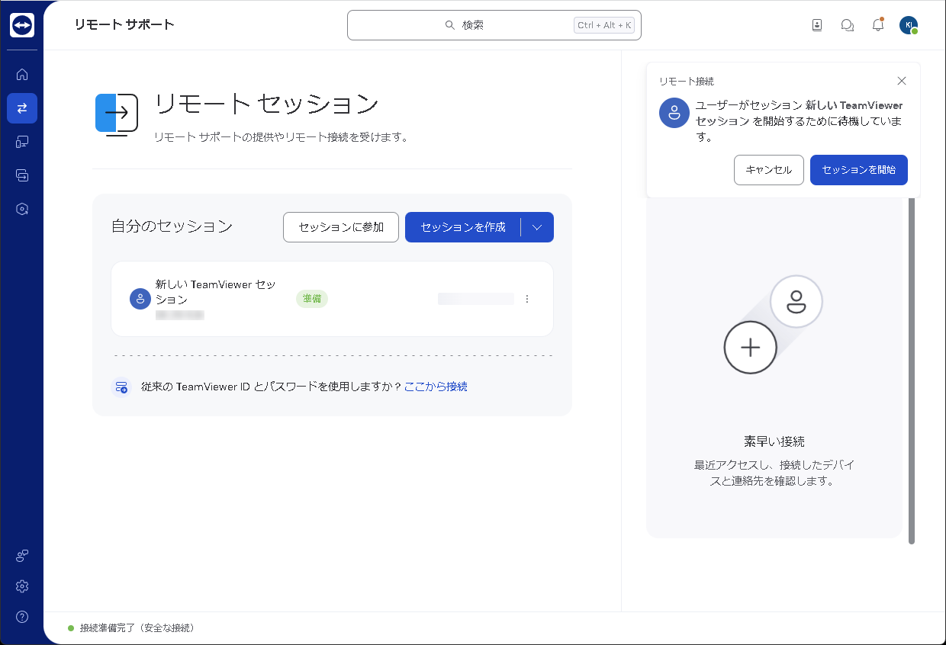Viewport: 946px width, 645px height.
Task: Start the session with セッションを開始 button
Action: pyautogui.click(x=859, y=170)
